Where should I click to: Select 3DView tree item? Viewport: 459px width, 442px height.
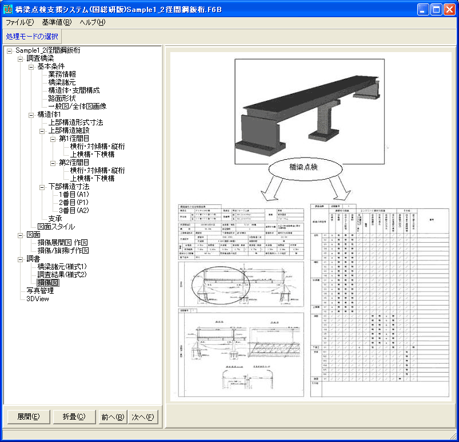38,299
